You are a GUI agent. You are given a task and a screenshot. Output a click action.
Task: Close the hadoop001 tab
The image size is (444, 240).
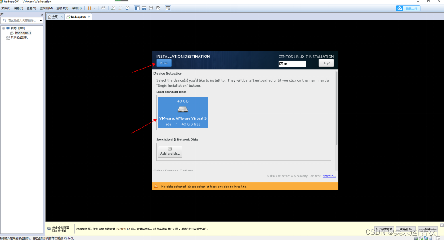point(89,17)
